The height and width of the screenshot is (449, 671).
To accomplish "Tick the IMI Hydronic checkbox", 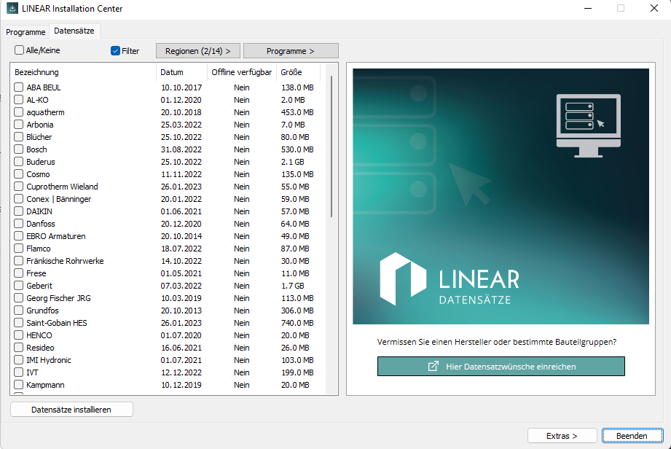I will pos(19,360).
